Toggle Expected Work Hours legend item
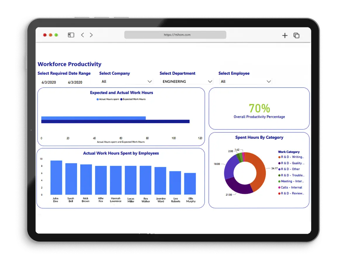 click(133, 99)
